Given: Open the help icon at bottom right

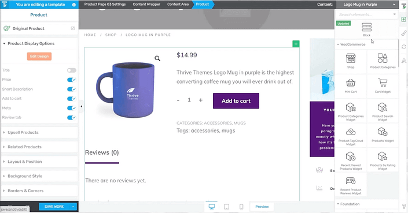Looking at the screenshot, I should click(403, 206).
